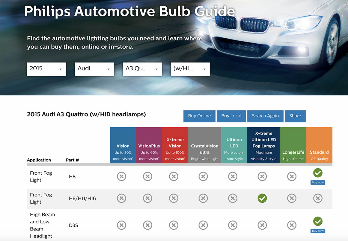Click the X icon for H8 LongerLife
The height and width of the screenshot is (241, 348).
292,176
